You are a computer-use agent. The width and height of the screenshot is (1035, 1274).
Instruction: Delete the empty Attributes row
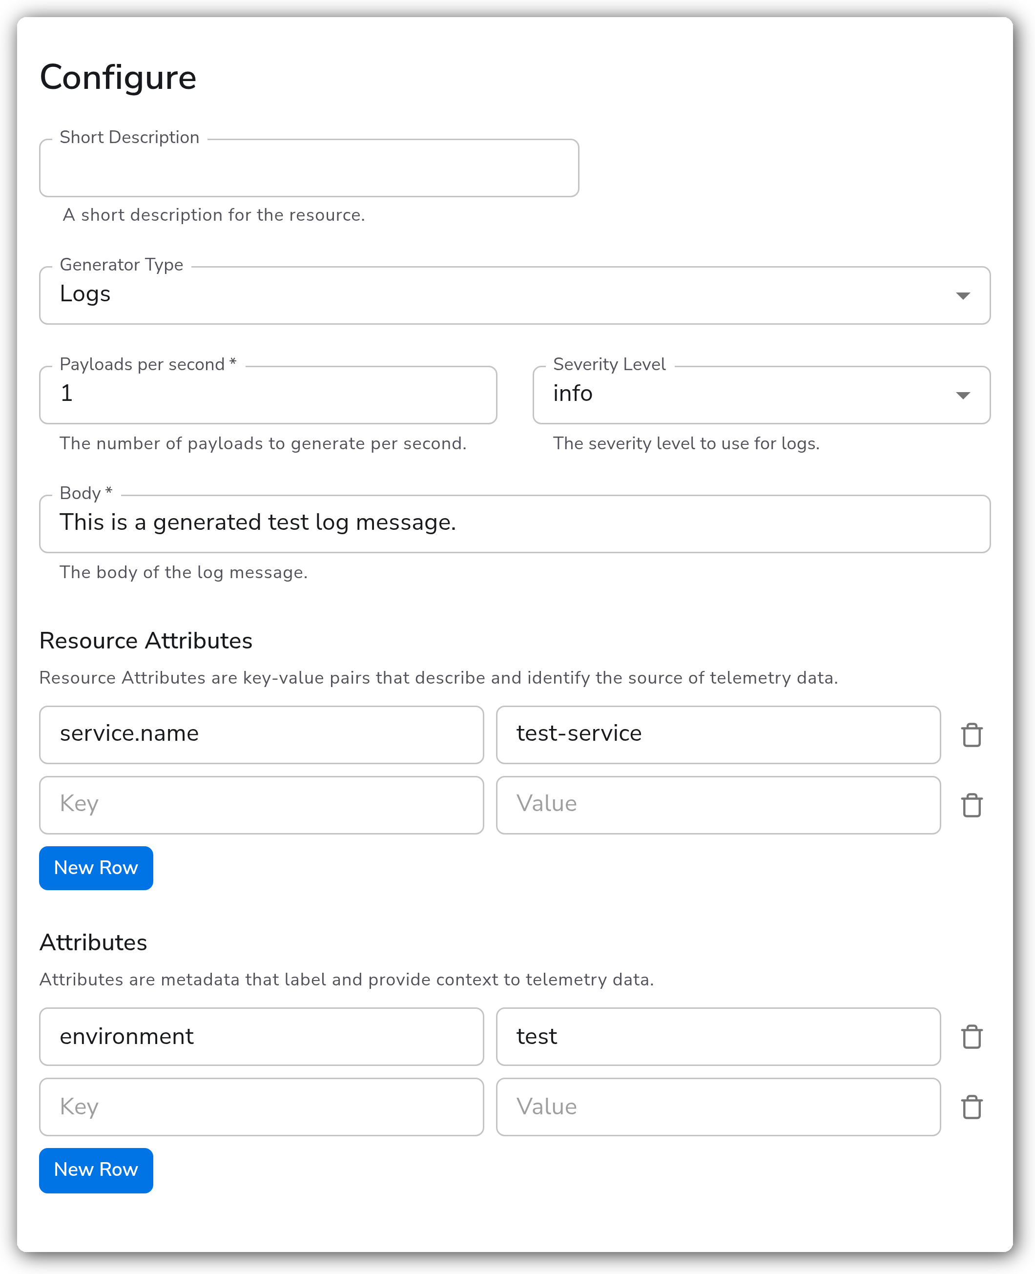point(971,1107)
